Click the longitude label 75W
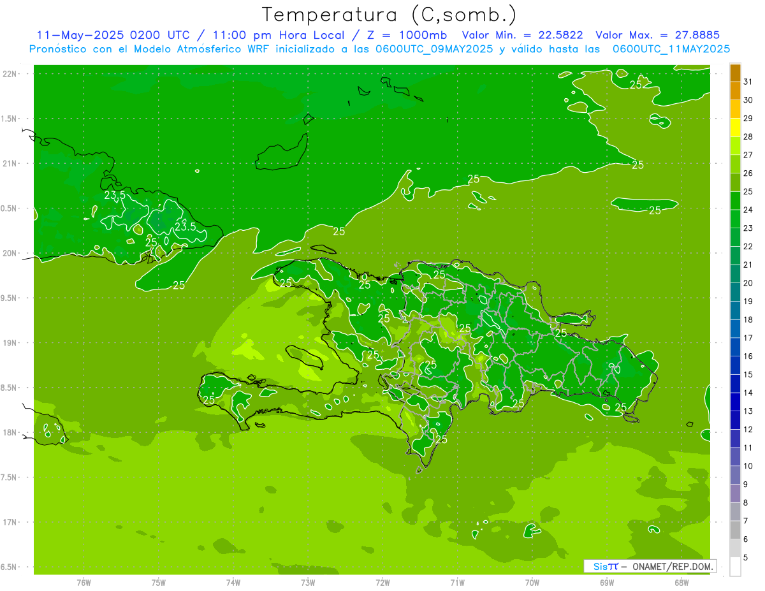The width and height of the screenshot is (765, 591). (159, 583)
